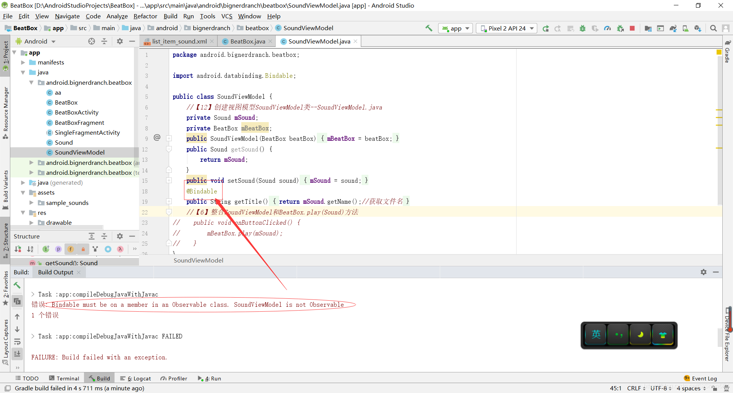Jump to previous build error up arrow
The width and height of the screenshot is (733, 393).
(17, 317)
